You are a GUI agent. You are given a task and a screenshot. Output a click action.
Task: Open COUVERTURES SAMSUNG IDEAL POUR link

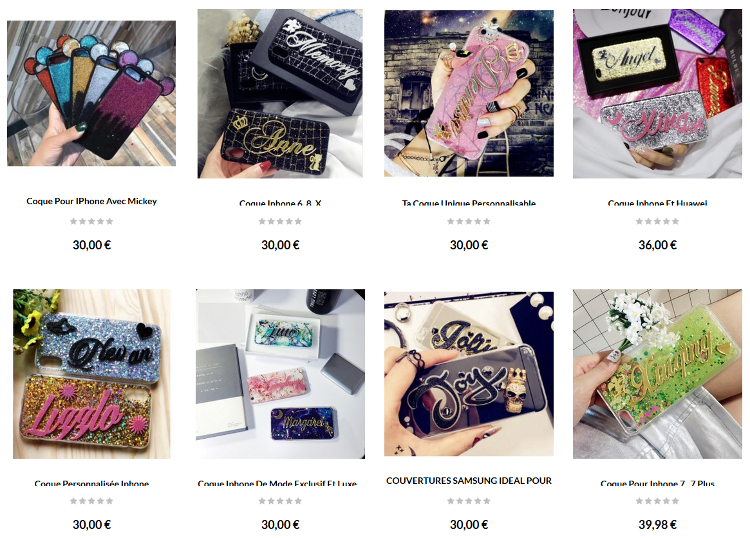(x=469, y=481)
